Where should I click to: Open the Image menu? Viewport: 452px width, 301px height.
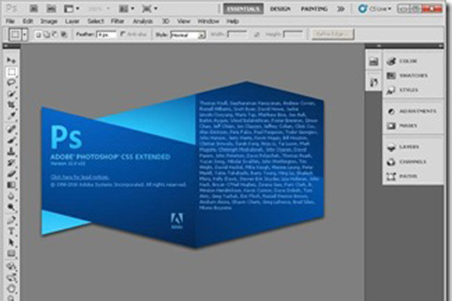point(49,21)
